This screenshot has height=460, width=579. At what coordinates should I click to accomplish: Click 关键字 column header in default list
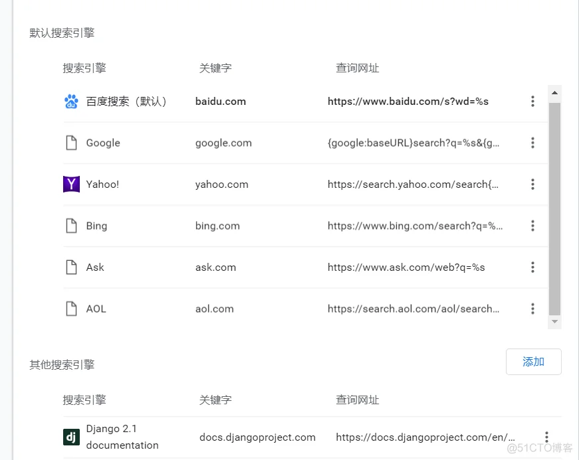pyautogui.click(x=215, y=68)
